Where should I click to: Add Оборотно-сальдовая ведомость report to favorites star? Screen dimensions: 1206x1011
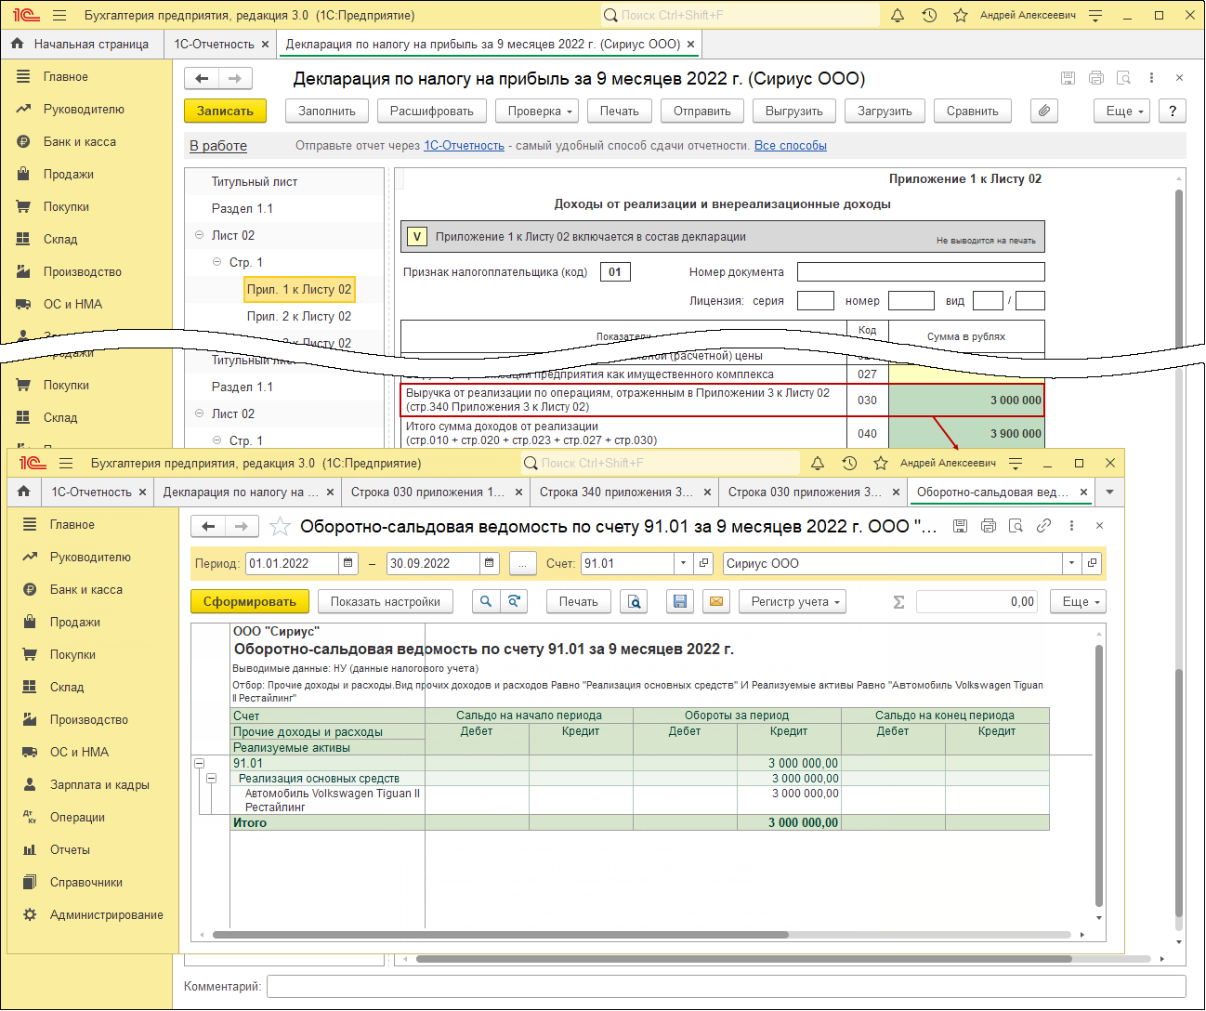280,527
